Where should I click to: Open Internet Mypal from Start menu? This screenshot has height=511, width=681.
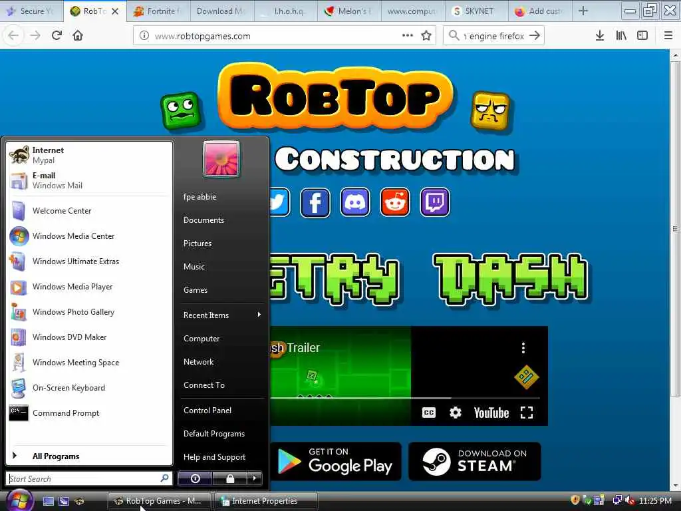(89, 155)
